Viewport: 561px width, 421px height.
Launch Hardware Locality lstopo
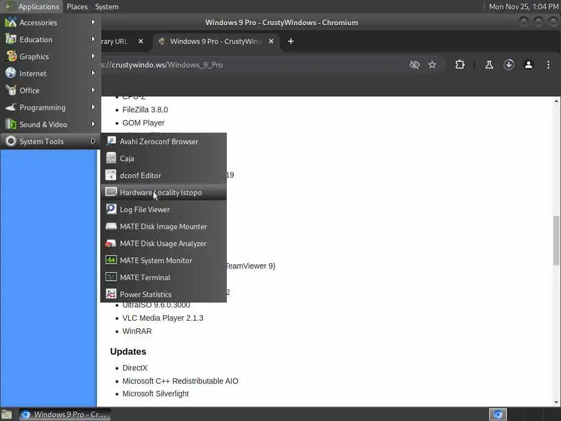coord(163,192)
